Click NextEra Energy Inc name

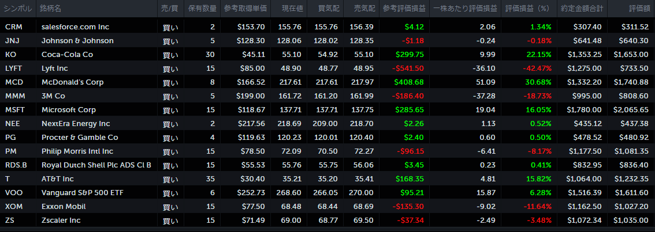click(76, 124)
